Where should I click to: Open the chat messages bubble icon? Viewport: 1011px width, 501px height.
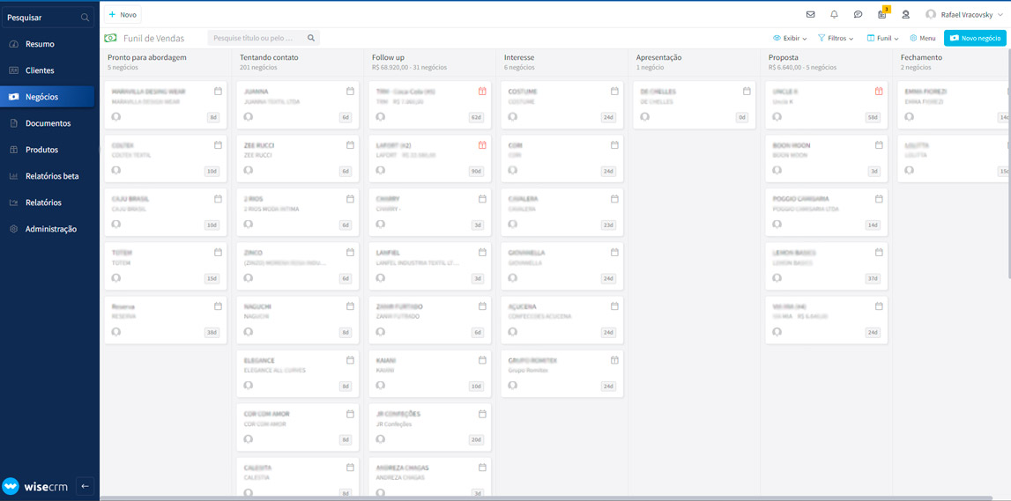(x=858, y=15)
